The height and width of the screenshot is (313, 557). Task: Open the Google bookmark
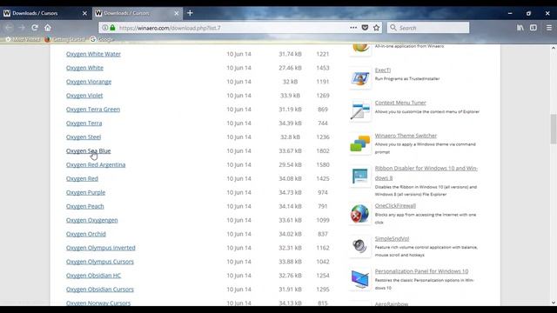coord(102,39)
